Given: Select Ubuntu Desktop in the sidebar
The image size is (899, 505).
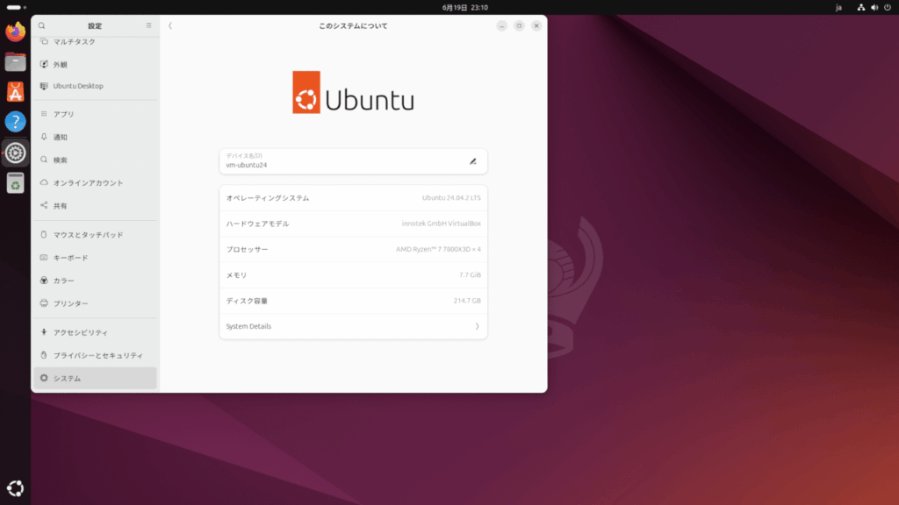Looking at the screenshot, I should point(95,86).
